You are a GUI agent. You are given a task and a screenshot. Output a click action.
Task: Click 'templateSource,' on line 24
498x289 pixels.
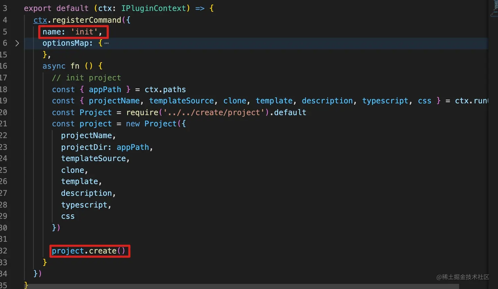point(96,159)
